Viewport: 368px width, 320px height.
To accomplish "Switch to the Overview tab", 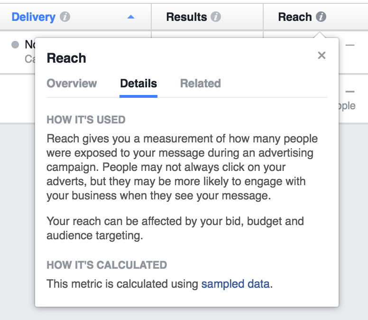I will (x=72, y=84).
